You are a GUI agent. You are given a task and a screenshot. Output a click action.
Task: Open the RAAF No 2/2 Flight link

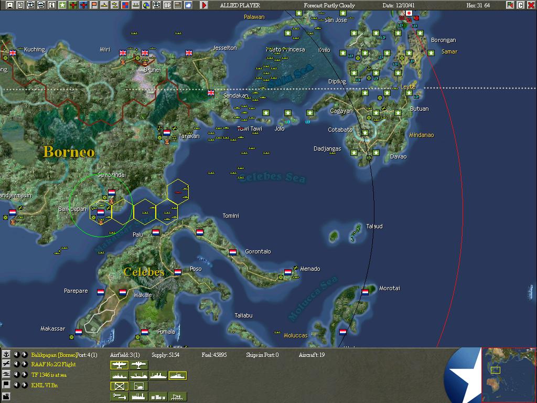click(x=53, y=365)
